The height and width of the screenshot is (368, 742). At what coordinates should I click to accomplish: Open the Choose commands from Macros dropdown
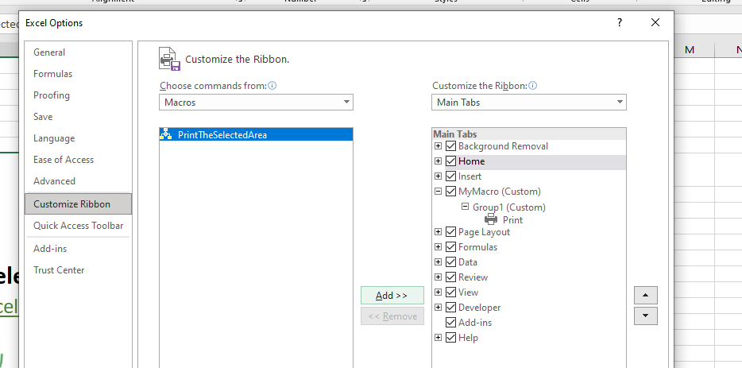pos(256,103)
